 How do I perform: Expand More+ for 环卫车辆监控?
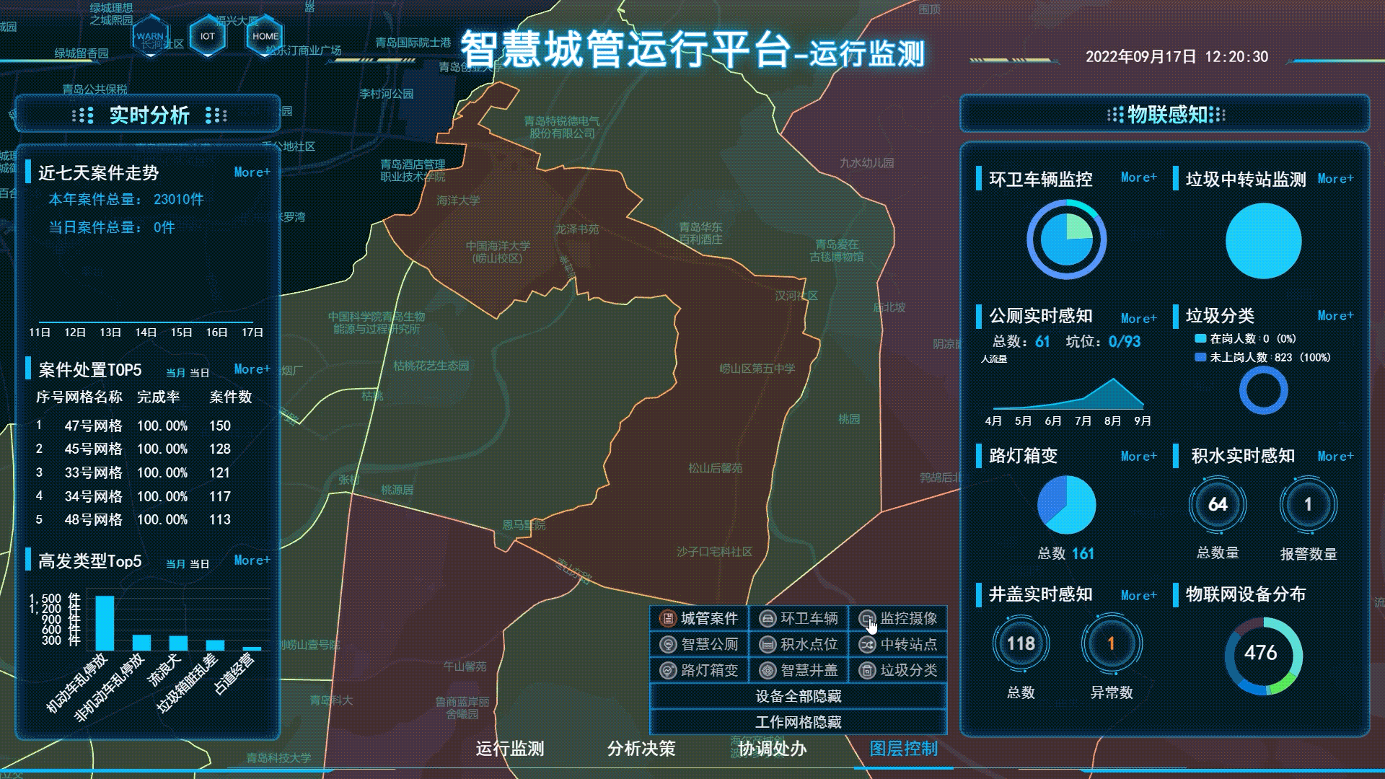[x=1138, y=177]
